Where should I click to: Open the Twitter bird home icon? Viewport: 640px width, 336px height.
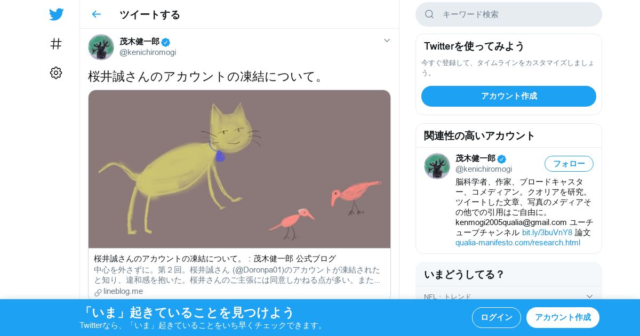[56, 14]
